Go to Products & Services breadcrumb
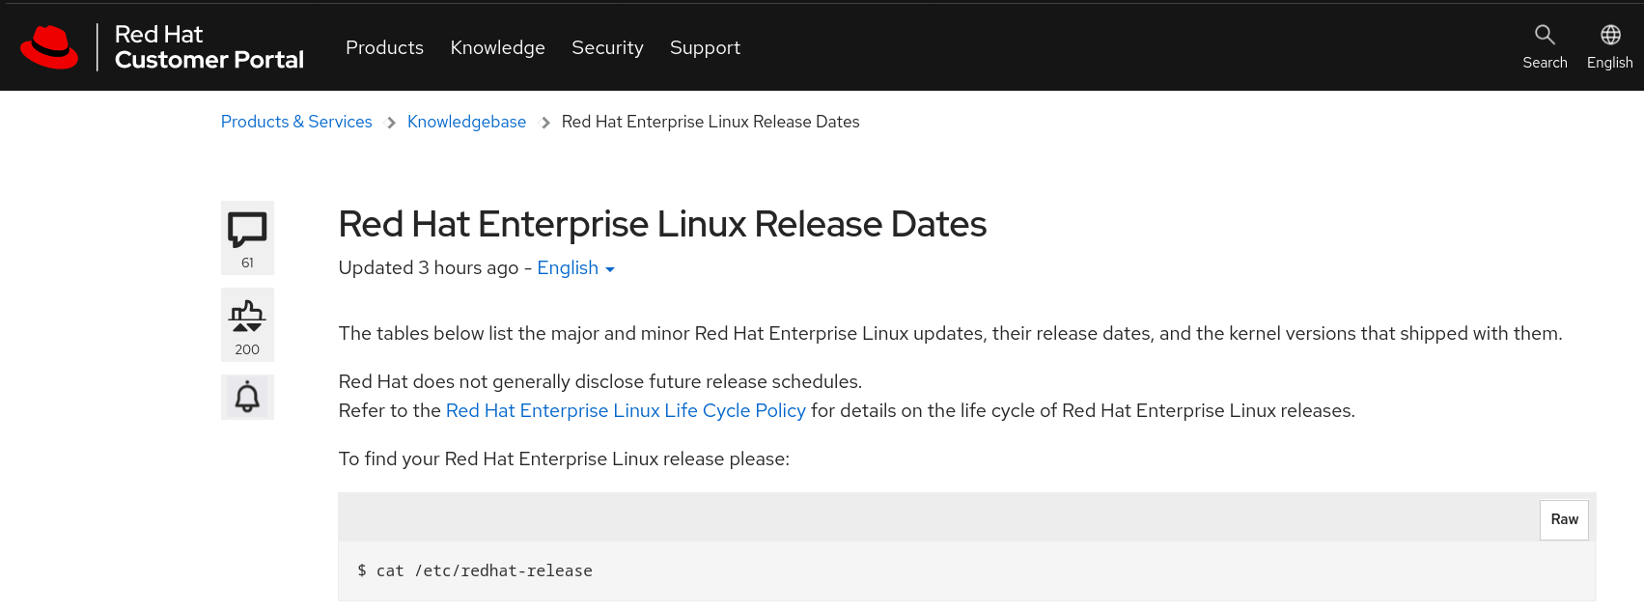The height and width of the screenshot is (611, 1644). tap(296, 122)
